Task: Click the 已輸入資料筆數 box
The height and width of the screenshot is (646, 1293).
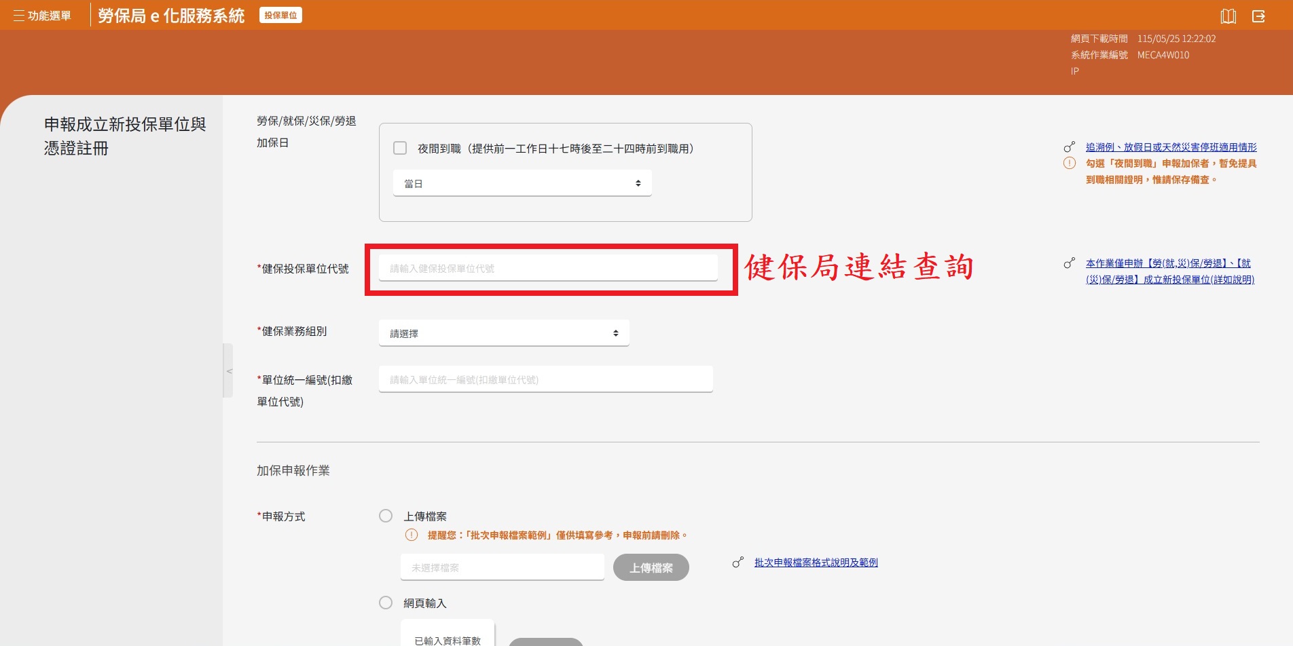Action: (448, 633)
